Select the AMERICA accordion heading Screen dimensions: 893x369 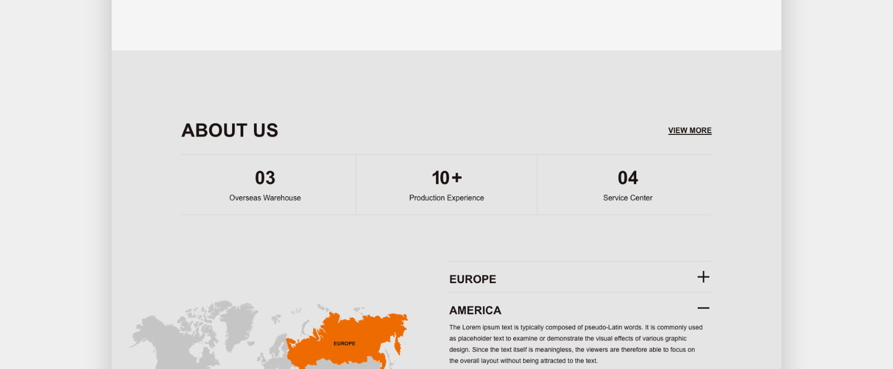point(475,310)
